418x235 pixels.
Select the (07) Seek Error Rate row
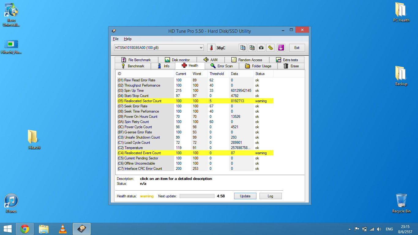point(195,106)
